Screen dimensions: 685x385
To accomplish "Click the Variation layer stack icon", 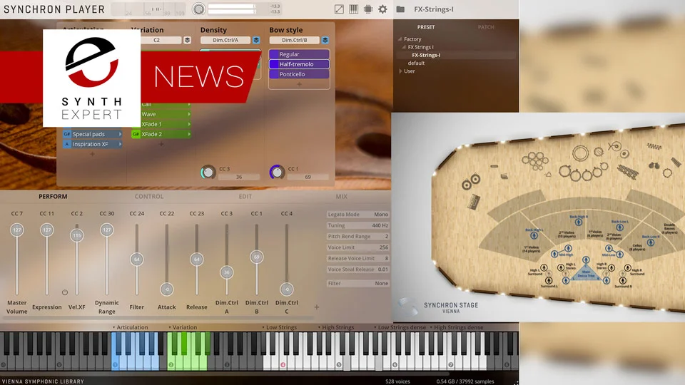I will 188,40.
